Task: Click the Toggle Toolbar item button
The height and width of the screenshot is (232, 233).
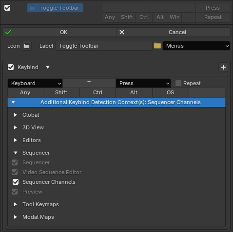Action: (x=55, y=8)
